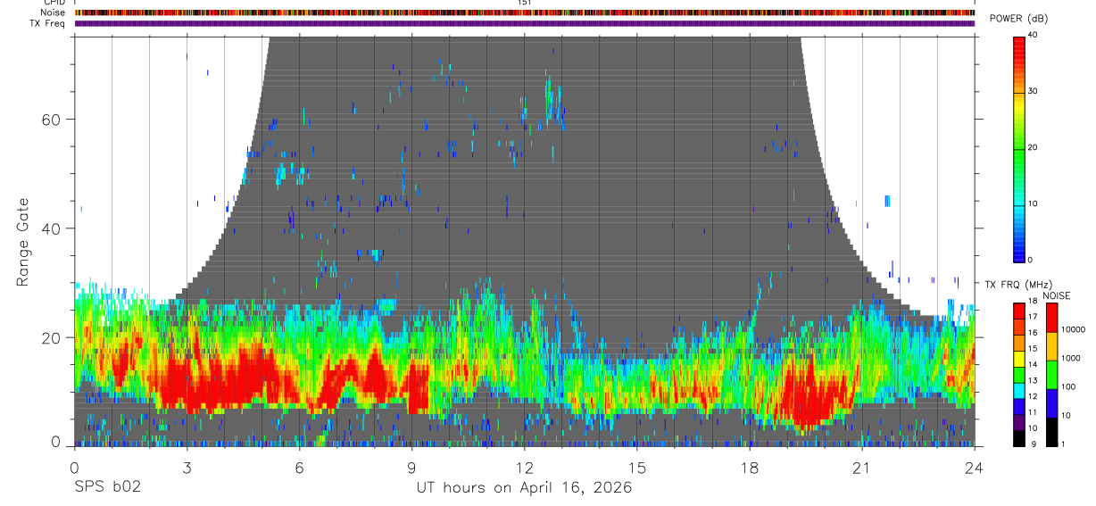1096x506 pixels.
Task: Click the 'UT hours on April 16, 2026' title
Action: pyautogui.click(x=524, y=487)
